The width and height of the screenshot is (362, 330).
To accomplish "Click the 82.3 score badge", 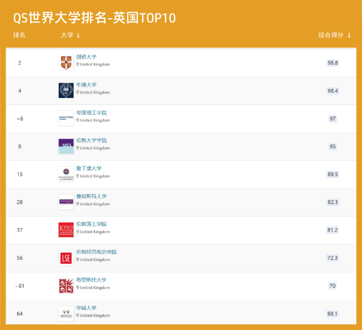I will pos(333,202).
